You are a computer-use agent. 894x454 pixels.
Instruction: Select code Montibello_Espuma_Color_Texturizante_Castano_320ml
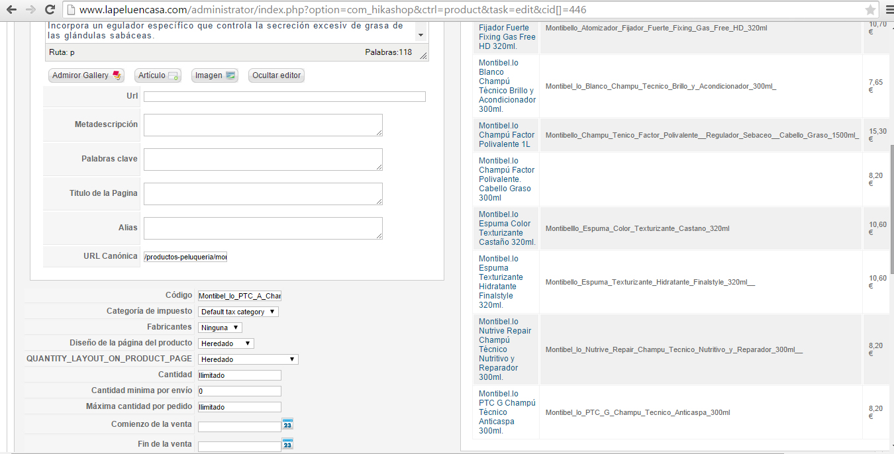click(x=637, y=228)
